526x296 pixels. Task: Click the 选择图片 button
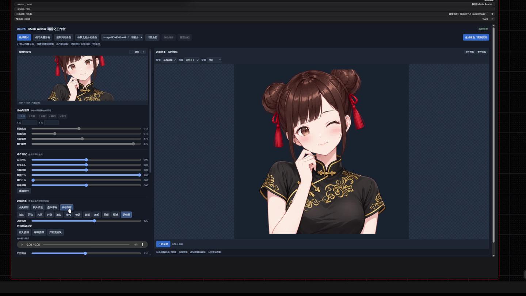pyautogui.click(x=24, y=37)
